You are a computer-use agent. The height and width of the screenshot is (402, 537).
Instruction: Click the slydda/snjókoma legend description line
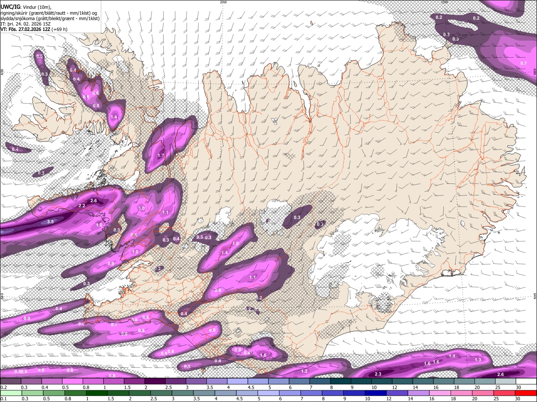(x=50, y=18)
